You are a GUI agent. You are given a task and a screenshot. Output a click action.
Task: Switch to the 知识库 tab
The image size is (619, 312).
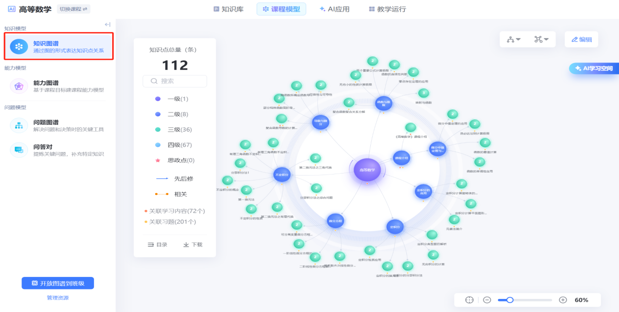(x=228, y=9)
